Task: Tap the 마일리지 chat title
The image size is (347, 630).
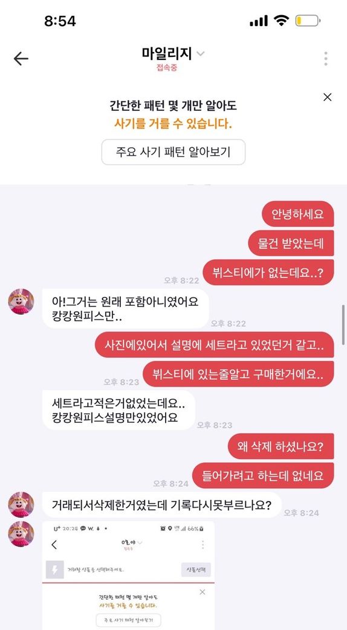Action: [167, 53]
